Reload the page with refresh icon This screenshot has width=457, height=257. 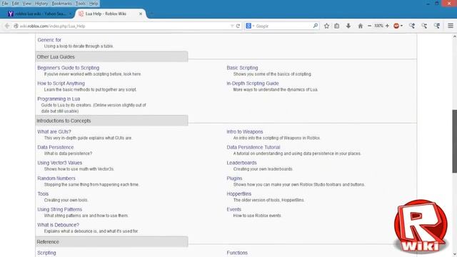pyautogui.click(x=238, y=26)
